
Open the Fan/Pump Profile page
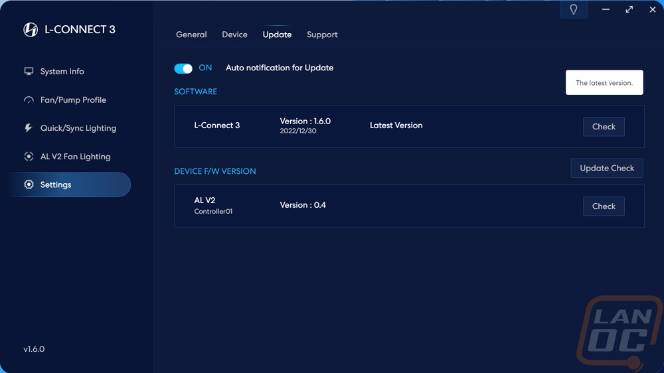click(73, 100)
